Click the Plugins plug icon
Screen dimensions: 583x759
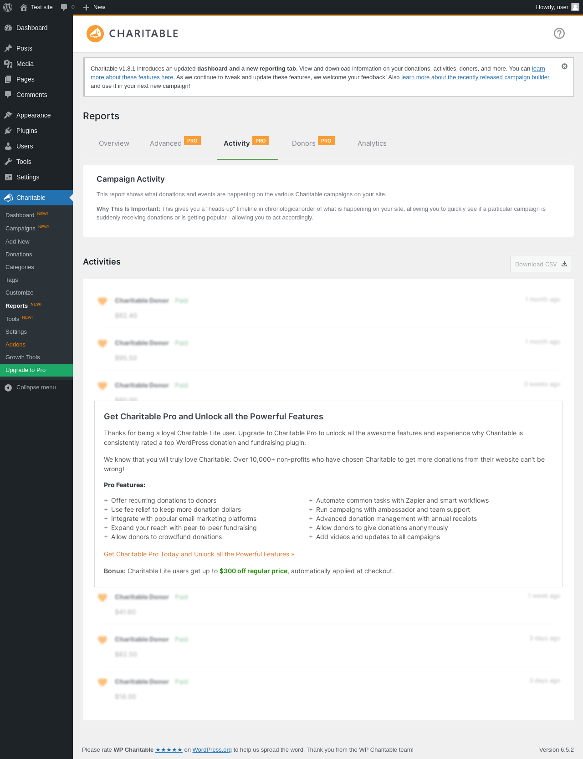[8, 131]
